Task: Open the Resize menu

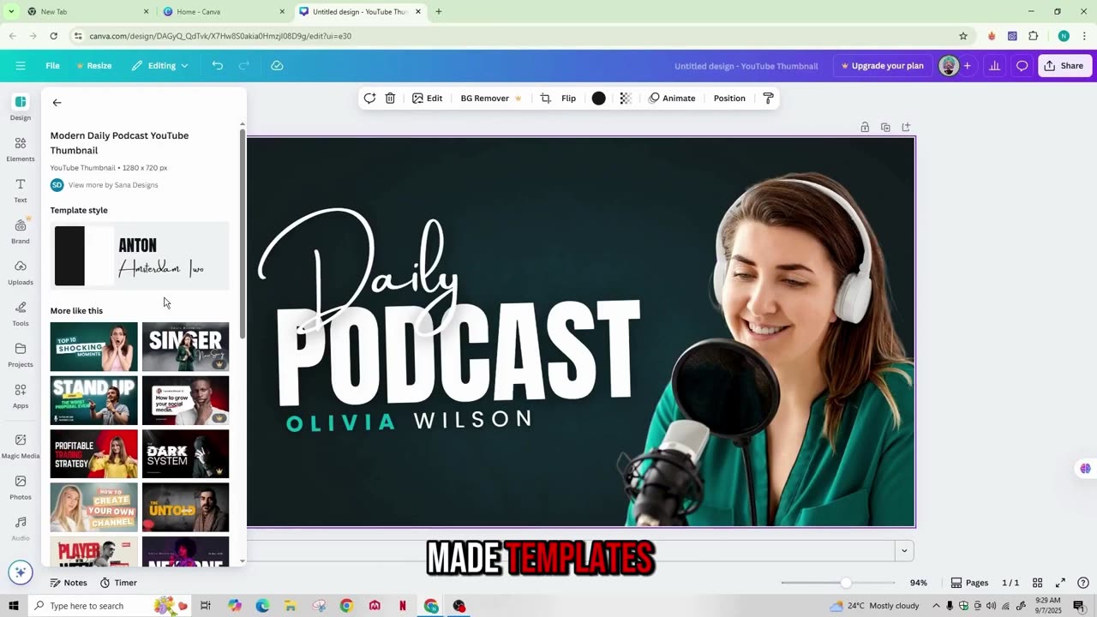Action: [x=93, y=66]
